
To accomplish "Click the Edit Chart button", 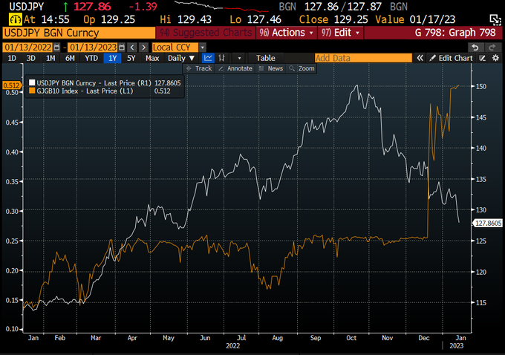I will [452, 58].
